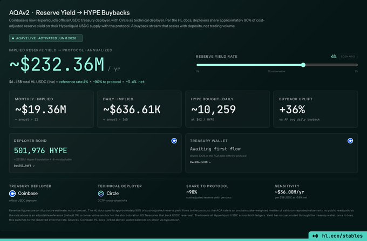Screen dimensions: 367x241
Task: Click the SCENARIO badge next to 4%
Action: pyautogui.click(x=348, y=57)
